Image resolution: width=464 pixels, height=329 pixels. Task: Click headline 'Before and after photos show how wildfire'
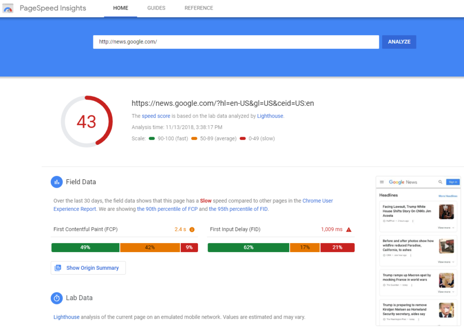point(408,245)
